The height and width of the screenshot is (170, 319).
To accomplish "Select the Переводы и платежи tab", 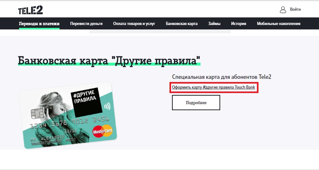I will (x=39, y=24).
